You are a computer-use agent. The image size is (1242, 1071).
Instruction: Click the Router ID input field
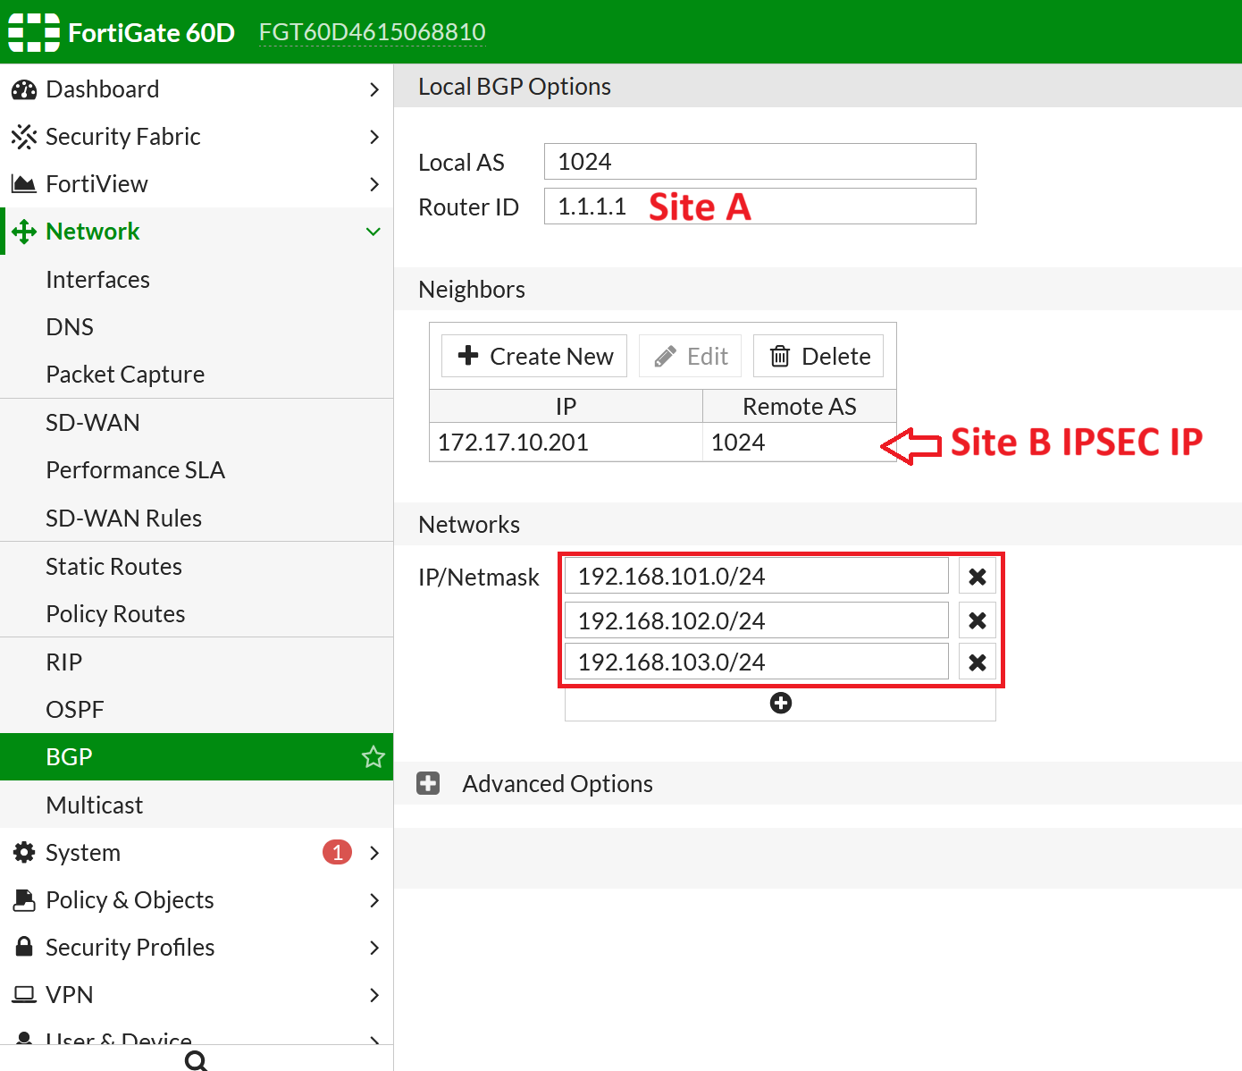click(x=760, y=207)
